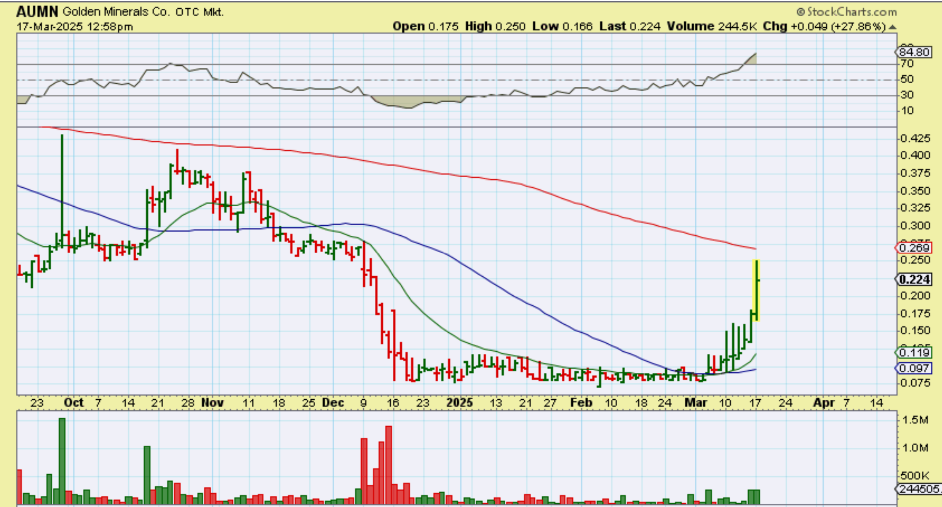This screenshot has height=507, width=942.
Task: Select the Apr label on date axis
Action: [824, 403]
